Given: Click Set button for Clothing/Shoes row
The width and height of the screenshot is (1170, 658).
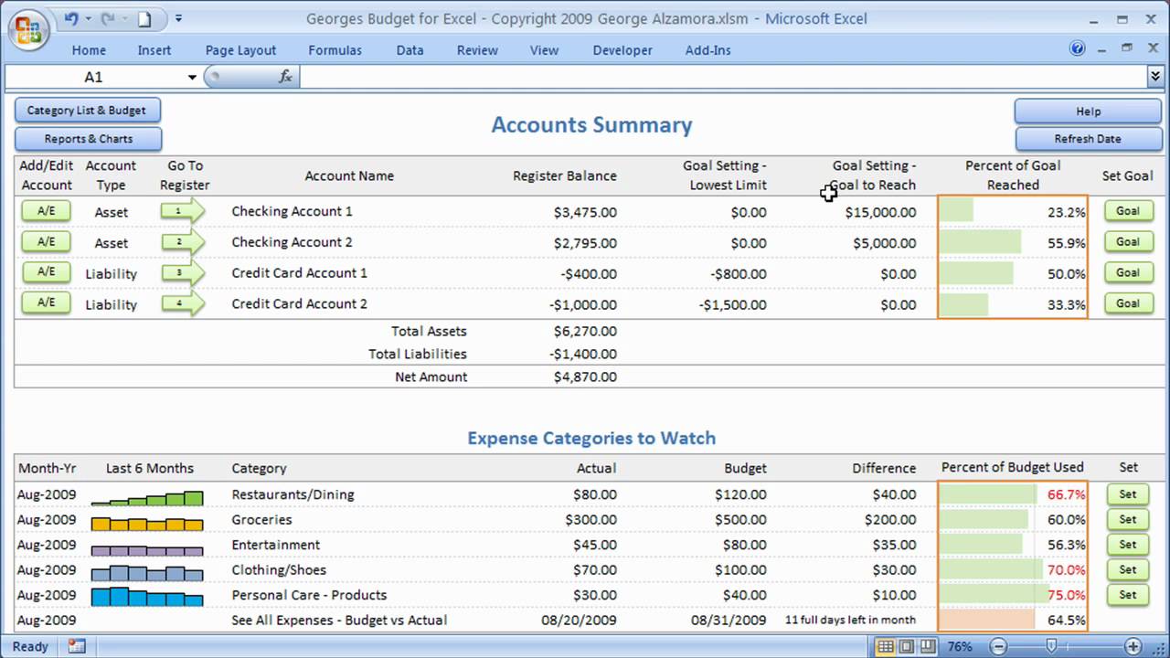Looking at the screenshot, I should point(1128,569).
